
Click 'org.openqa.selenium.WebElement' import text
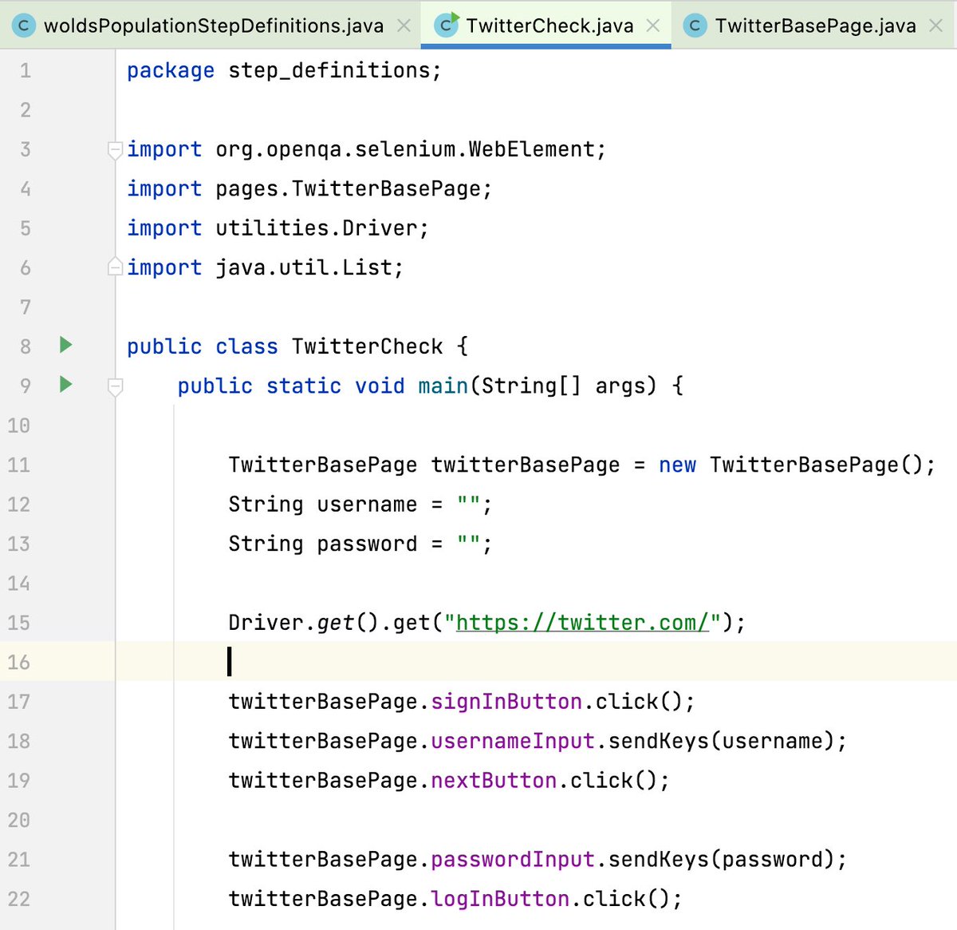[x=404, y=149]
